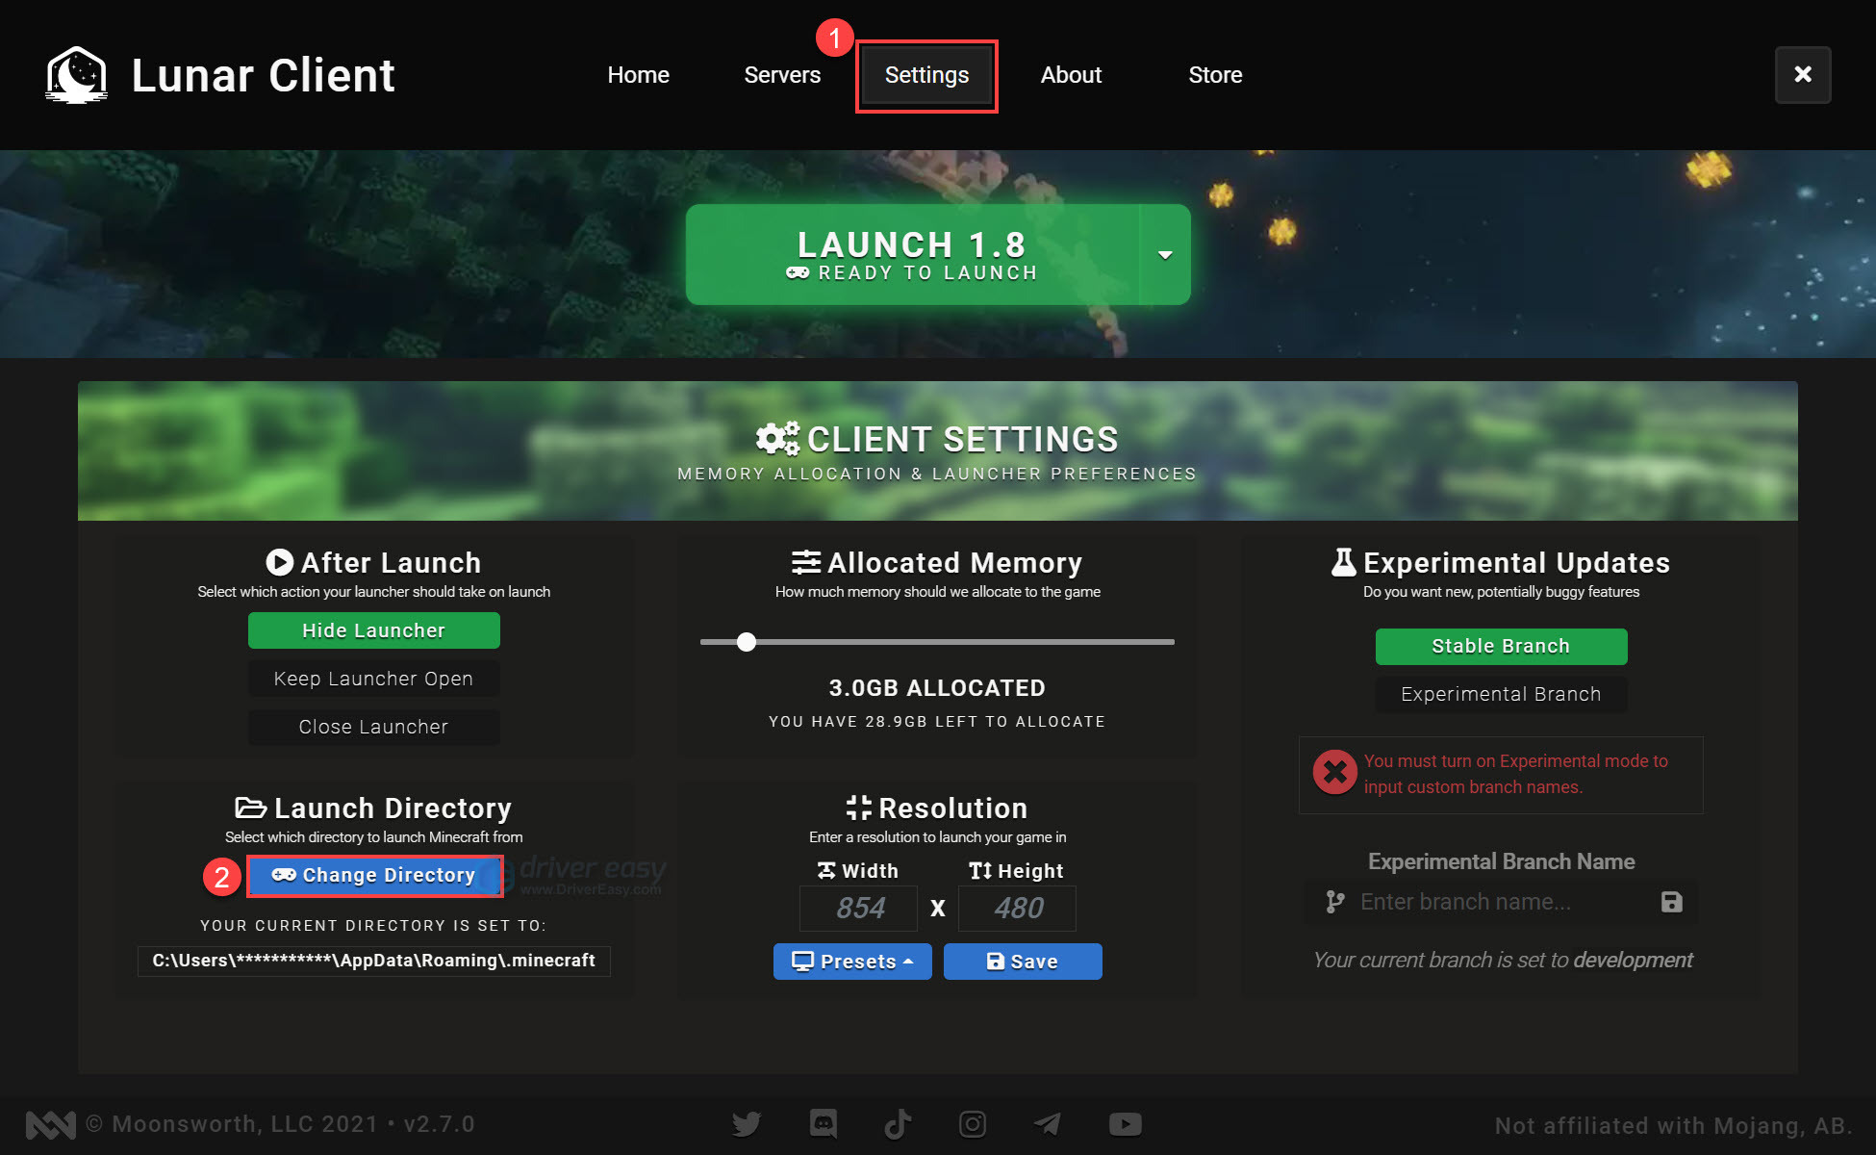This screenshot has width=1876, height=1155.
Task: Open Lunar Client's Instagram profile
Action: (973, 1123)
